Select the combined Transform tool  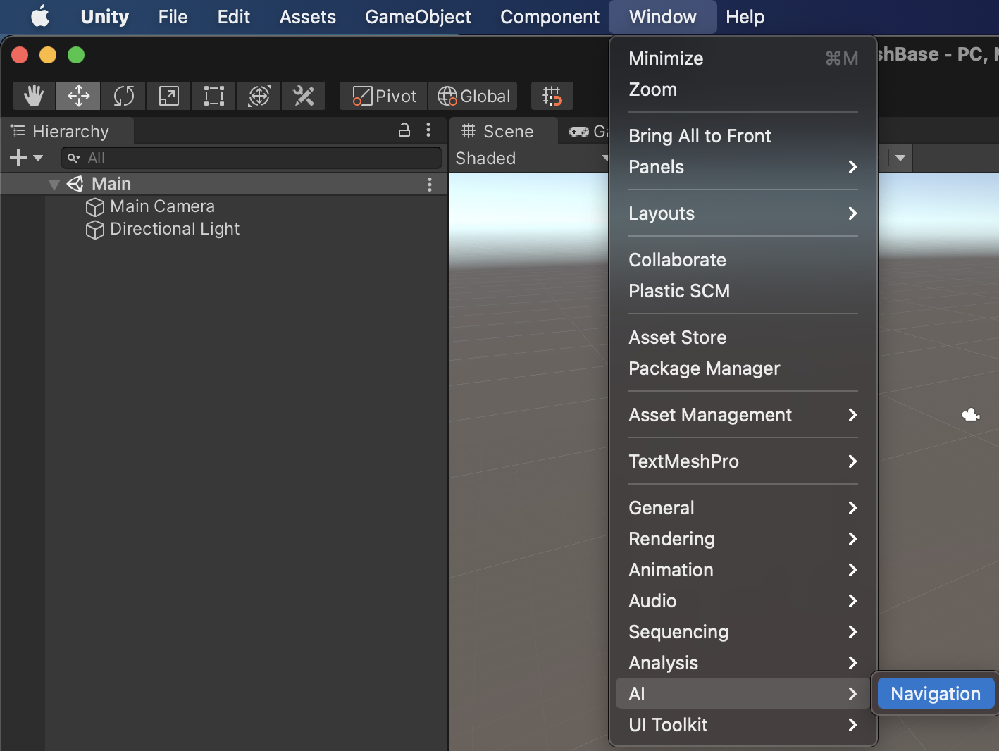point(259,96)
